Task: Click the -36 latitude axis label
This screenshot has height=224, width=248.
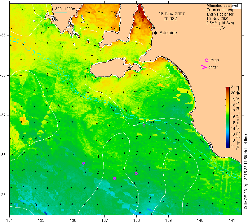Action: (3, 75)
